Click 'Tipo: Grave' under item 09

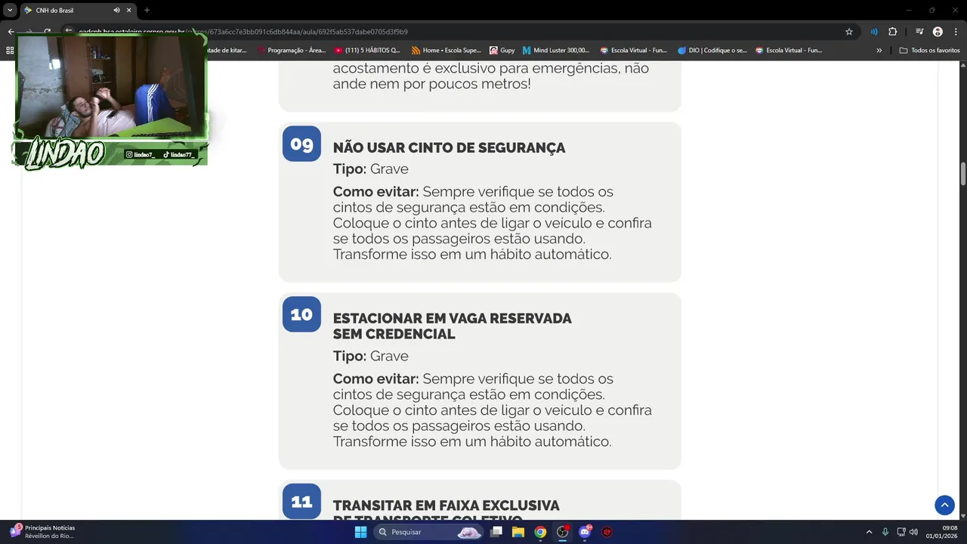pyautogui.click(x=371, y=169)
